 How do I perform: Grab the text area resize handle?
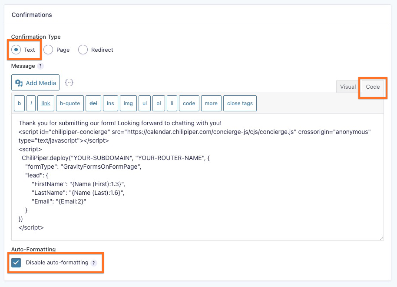(x=381, y=238)
